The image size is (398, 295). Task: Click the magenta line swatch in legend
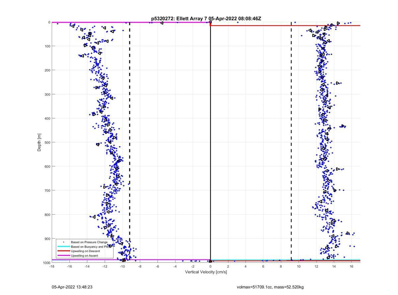click(63, 256)
